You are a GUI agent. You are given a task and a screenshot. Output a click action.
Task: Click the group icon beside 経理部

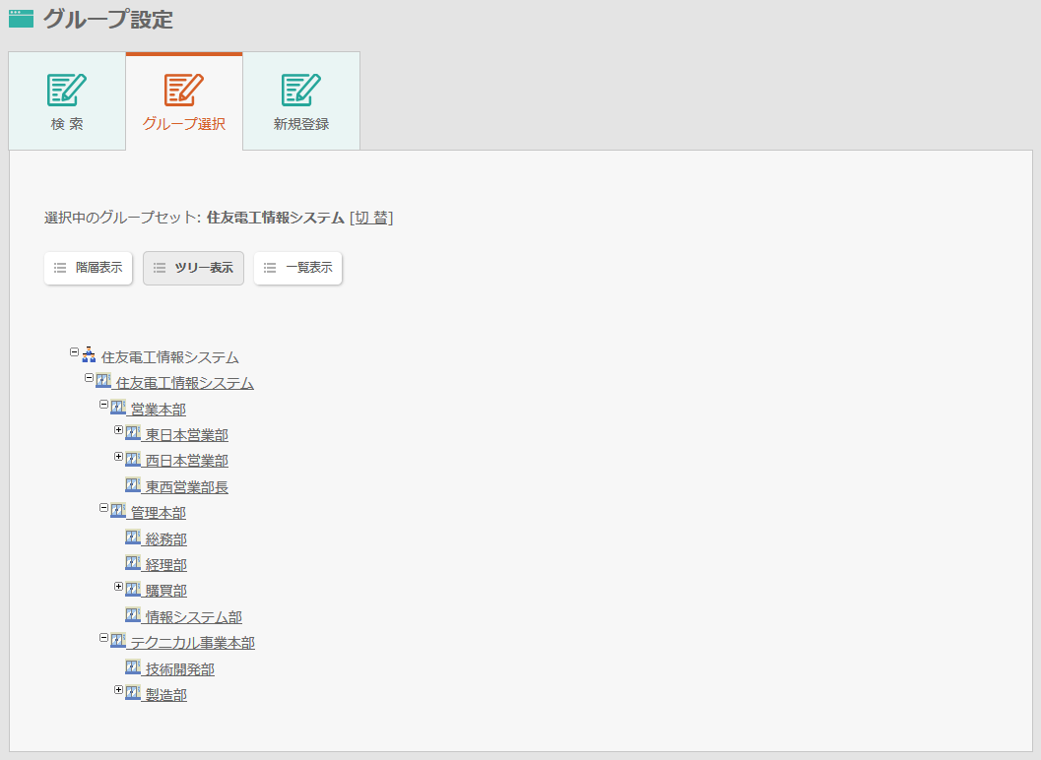[133, 563]
